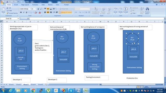Screen dimensions: 166x93
Task: Click the Insert Worksheet tab icon
Action: click(46, 84)
